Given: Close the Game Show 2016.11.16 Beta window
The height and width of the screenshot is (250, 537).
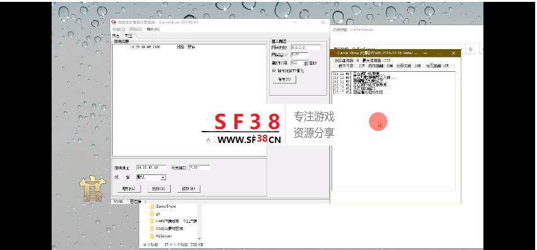Looking at the screenshot, I should coord(453,53).
